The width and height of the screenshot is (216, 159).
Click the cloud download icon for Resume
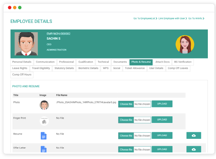[194, 135]
